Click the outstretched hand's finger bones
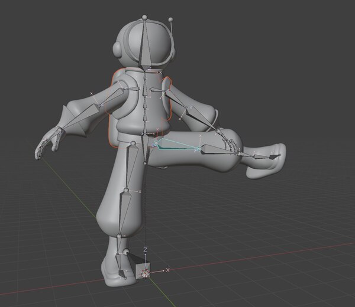Viewport: 355px width, 307px height. (x=47, y=143)
